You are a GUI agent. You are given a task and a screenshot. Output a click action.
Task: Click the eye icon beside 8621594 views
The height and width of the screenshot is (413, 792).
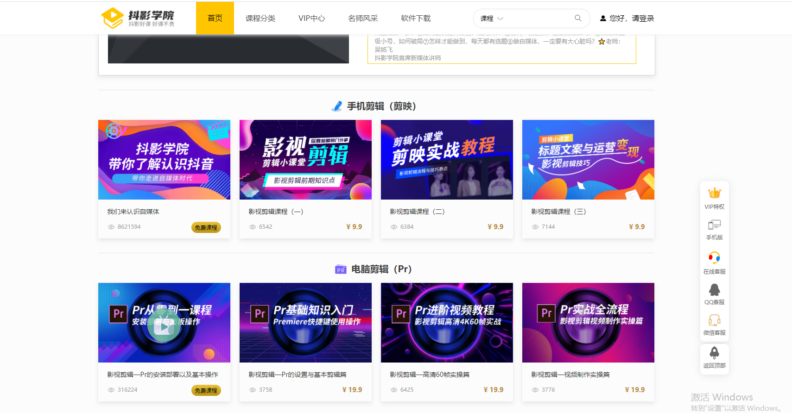point(111,227)
